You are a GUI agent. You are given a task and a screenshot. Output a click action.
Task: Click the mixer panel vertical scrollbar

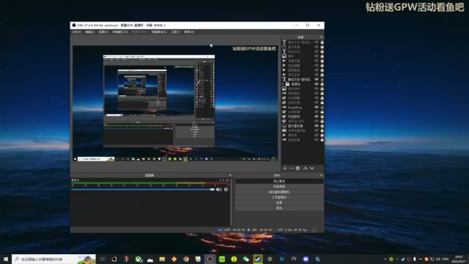click(231, 202)
